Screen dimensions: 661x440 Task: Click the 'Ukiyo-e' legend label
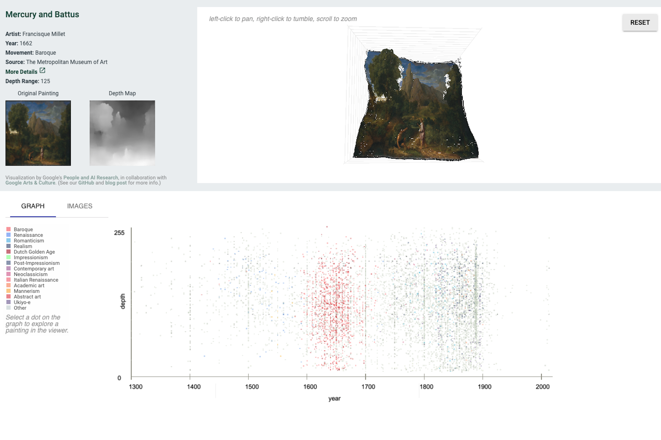pos(22,302)
